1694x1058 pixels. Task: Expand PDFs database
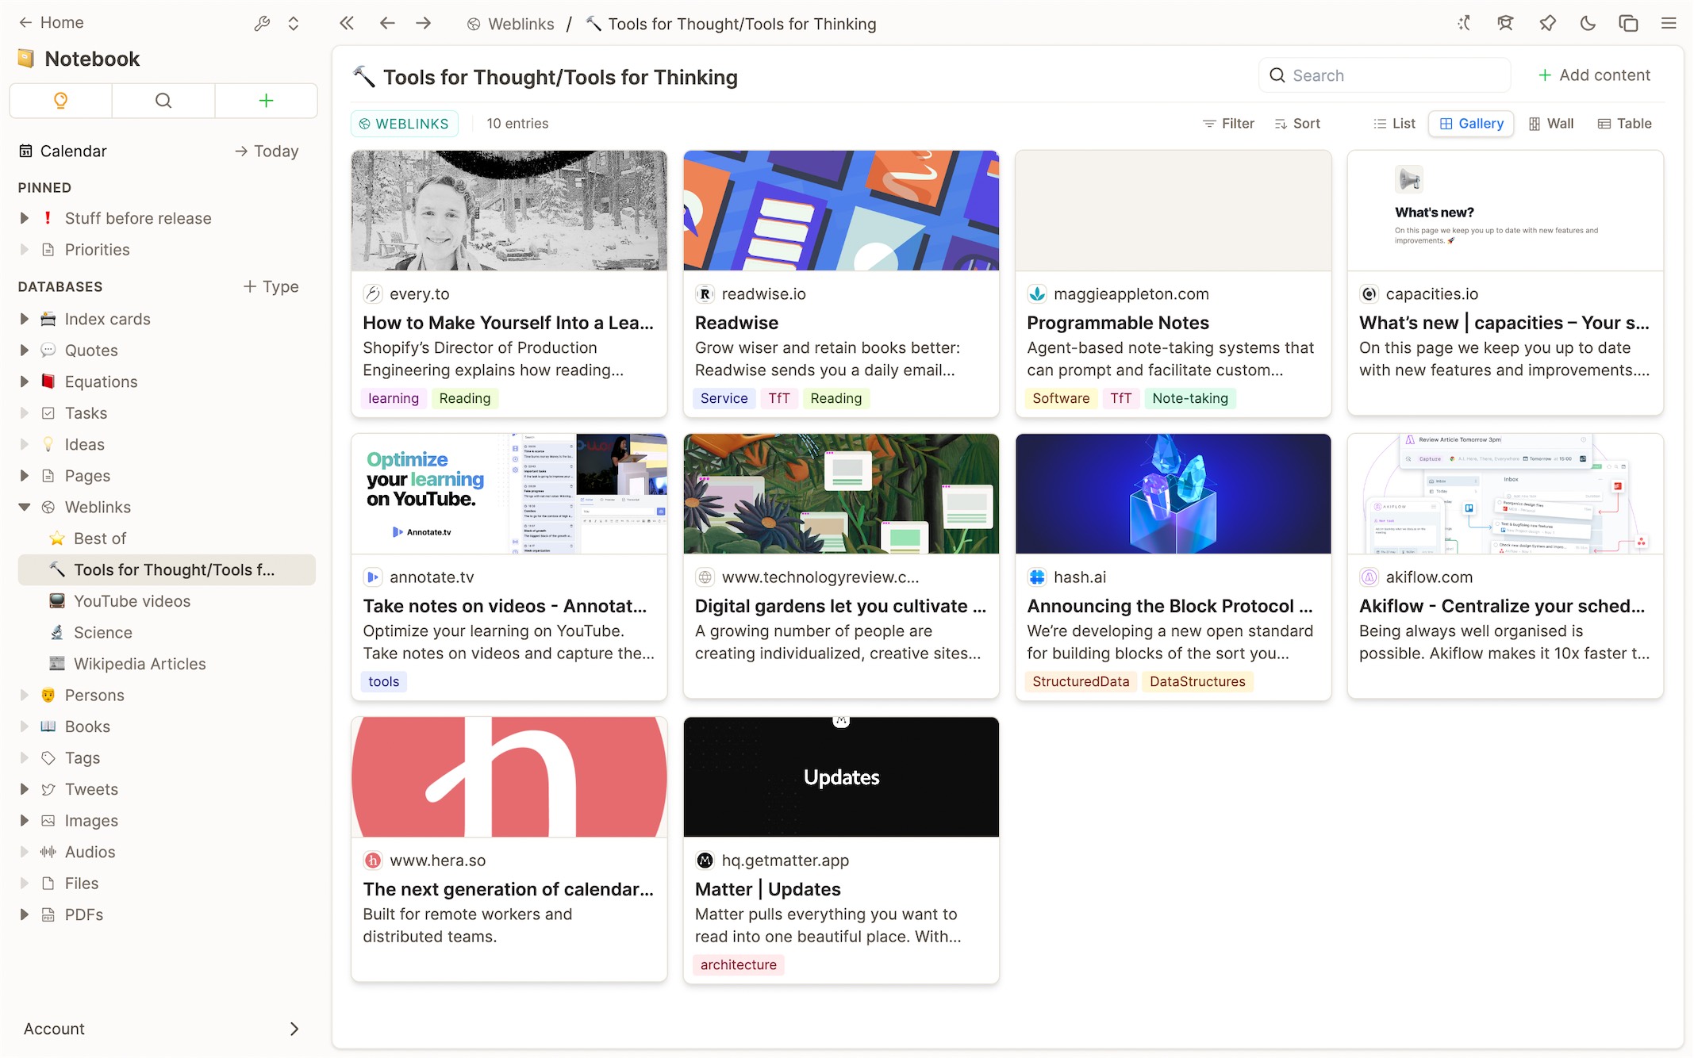point(24,914)
